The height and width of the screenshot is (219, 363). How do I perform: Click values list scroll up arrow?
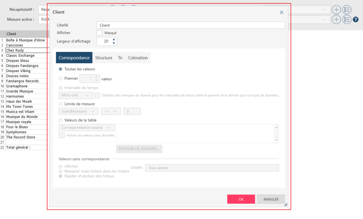tap(276, 127)
